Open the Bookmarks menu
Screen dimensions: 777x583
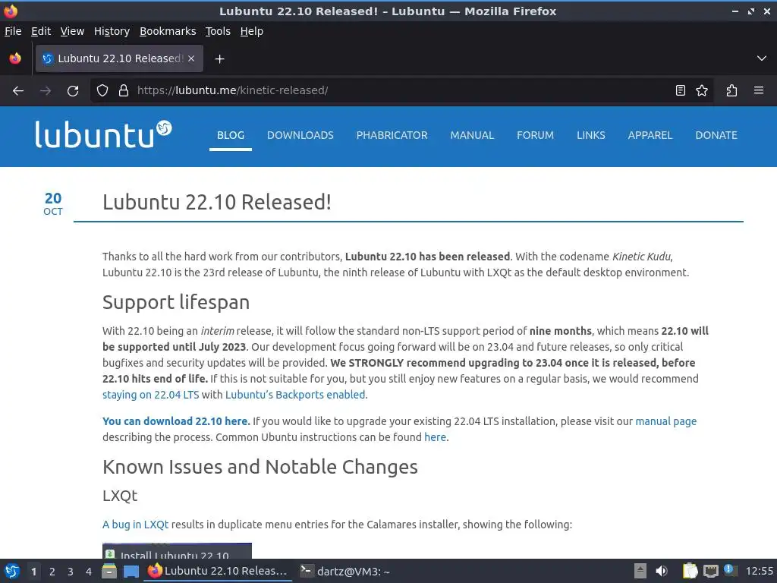pos(168,31)
